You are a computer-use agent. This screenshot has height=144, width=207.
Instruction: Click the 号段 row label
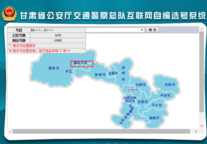(x=19, y=30)
